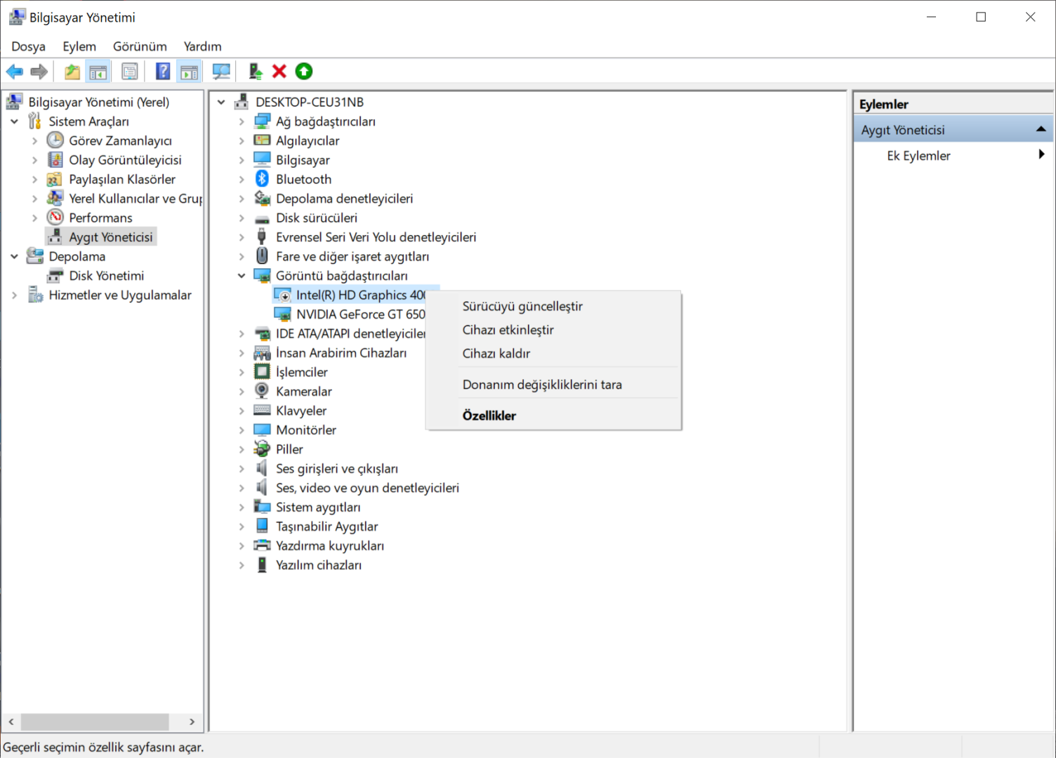Image resolution: width=1056 pixels, height=758 pixels.
Task: Click the red X uninstall device icon
Action: [279, 72]
